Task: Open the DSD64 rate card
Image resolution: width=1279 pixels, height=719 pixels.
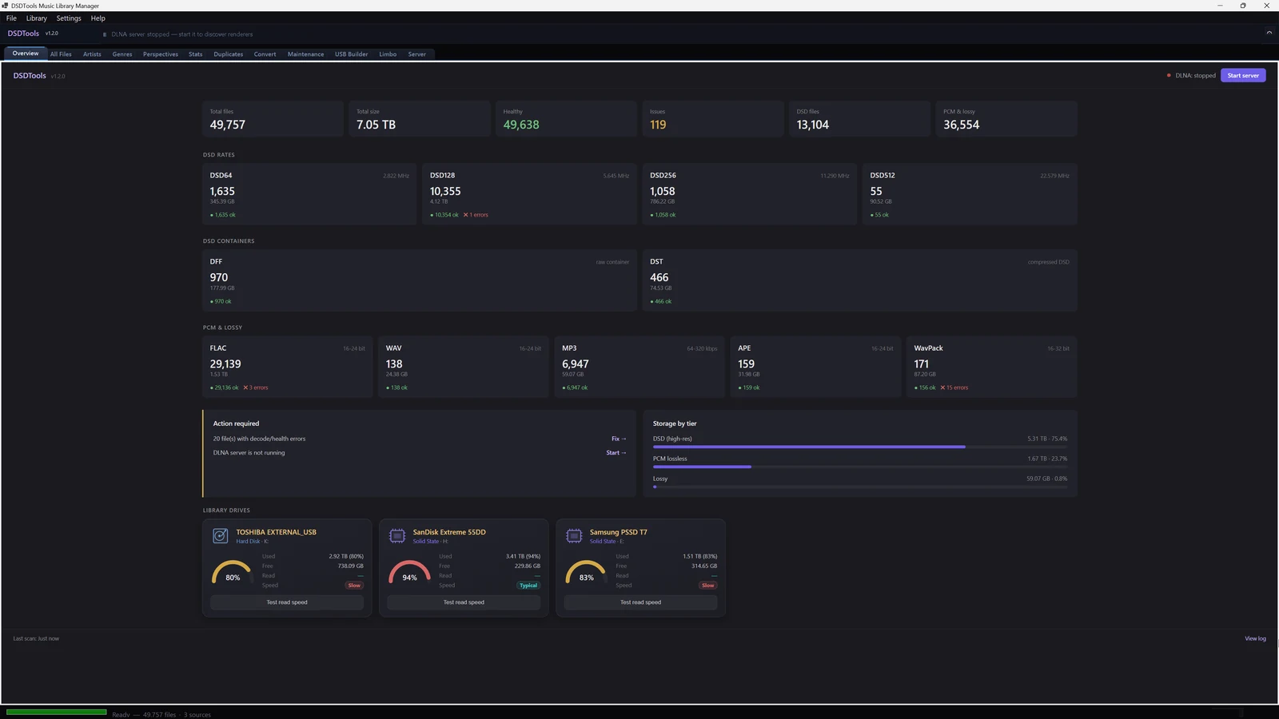Action: [309, 194]
